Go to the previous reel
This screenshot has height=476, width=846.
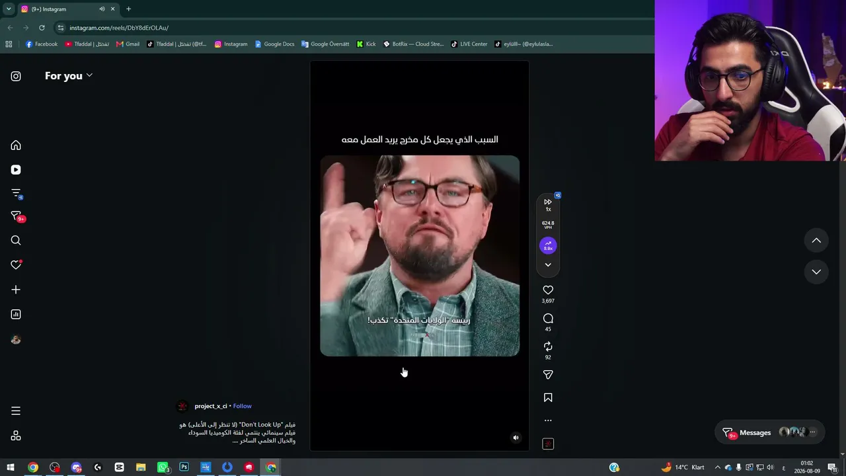(x=816, y=241)
